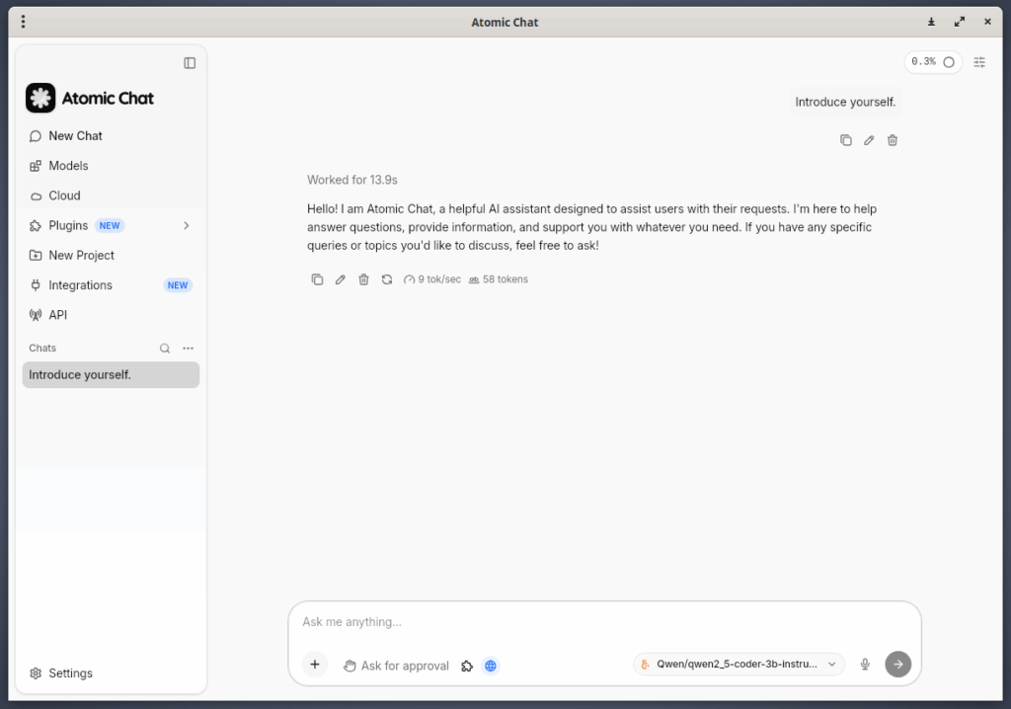This screenshot has height=709, width=1011.
Task: Click the Settings gear icon
Action: (36, 672)
